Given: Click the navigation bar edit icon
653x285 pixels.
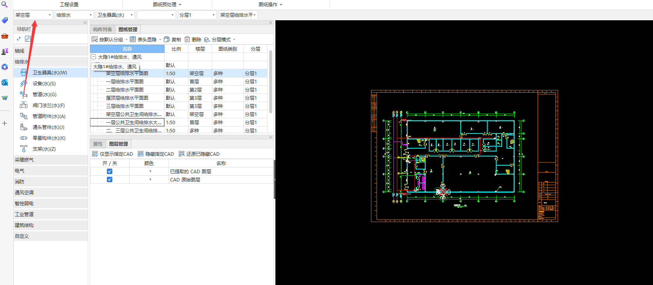Looking at the screenshot, I should [x=28, y=39].
